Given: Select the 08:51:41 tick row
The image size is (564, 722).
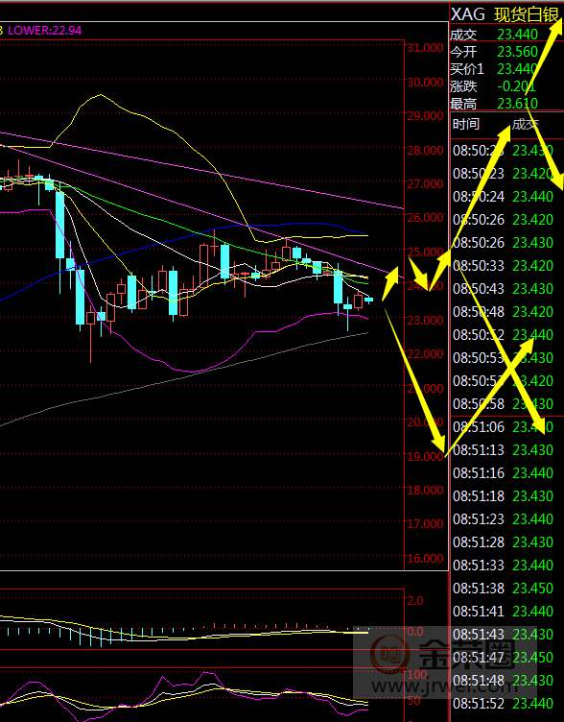Looking at the screenshot, I should coord(506,611).
